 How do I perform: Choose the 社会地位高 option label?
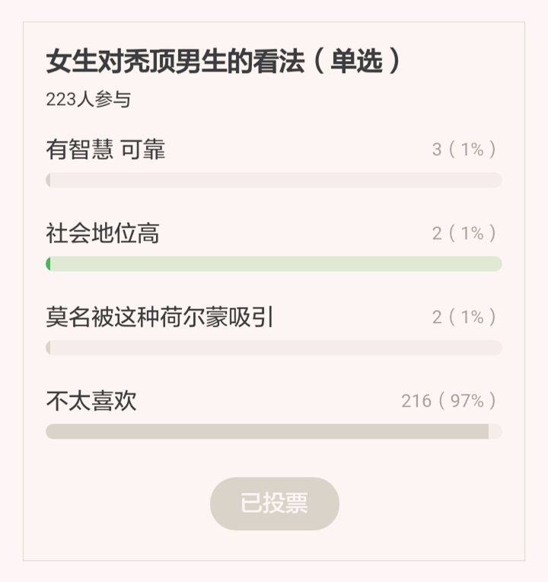click(x=103, y=233)
